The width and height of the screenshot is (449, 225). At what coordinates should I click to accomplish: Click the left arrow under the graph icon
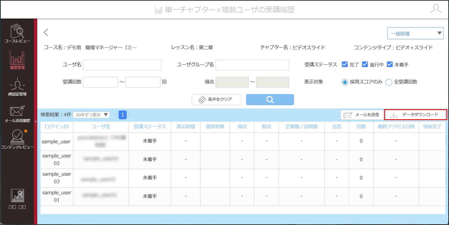(x=12, y=207)
